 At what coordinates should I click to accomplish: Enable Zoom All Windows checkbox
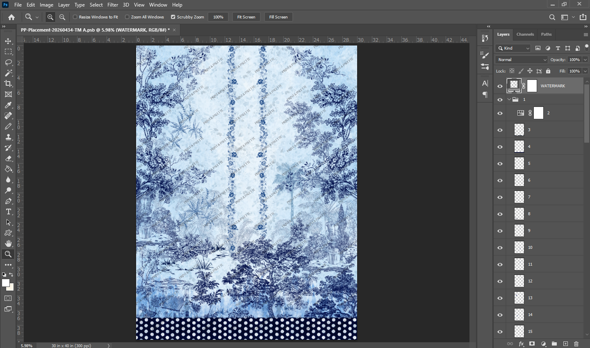tap(127, 17)
